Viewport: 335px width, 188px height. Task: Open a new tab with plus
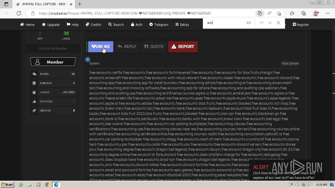point(80,4)
